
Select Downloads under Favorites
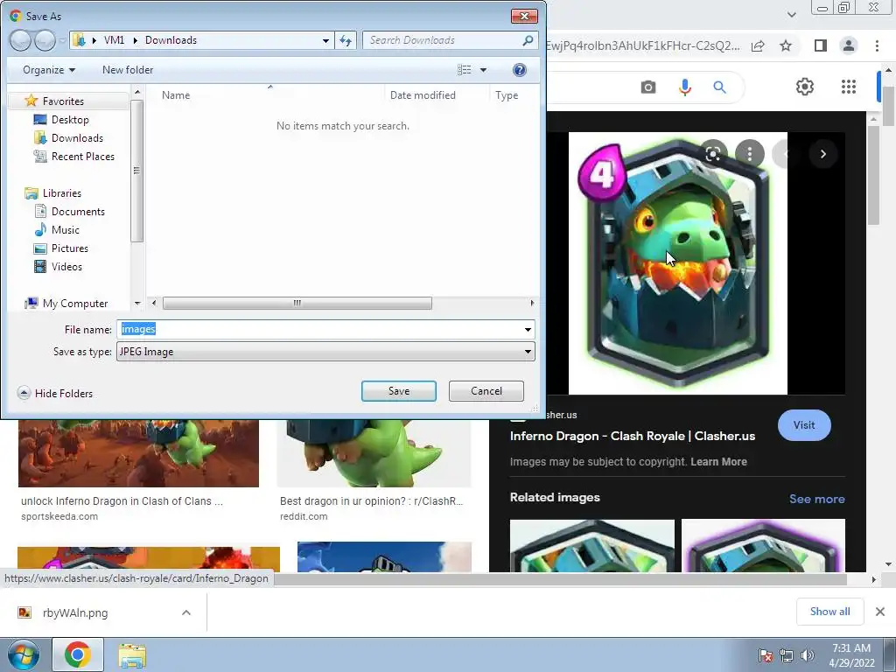pos(77,137)
